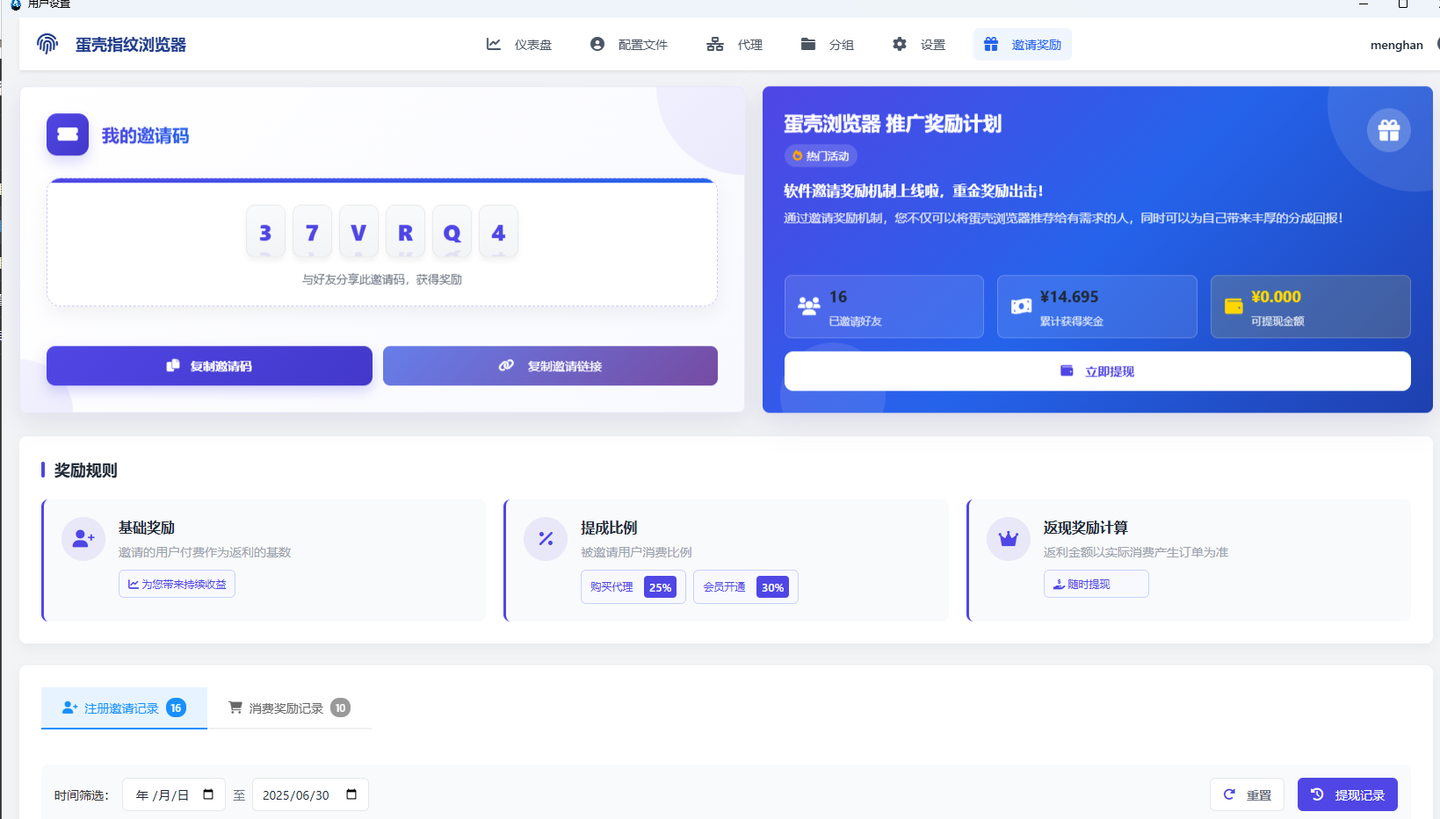This screenshot has width=1440, height=819.
Task: Click the menghan username
Action: [1396, 45]
